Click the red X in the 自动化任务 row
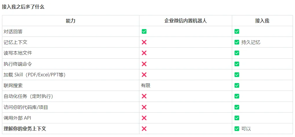 tap(144, 96)
